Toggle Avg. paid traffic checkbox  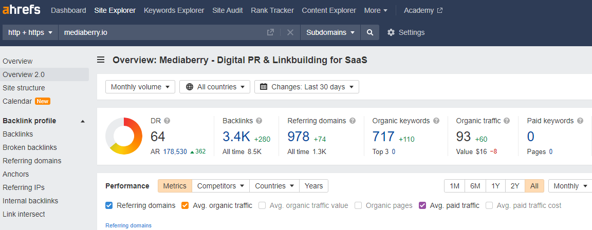[x=423, y=205]
